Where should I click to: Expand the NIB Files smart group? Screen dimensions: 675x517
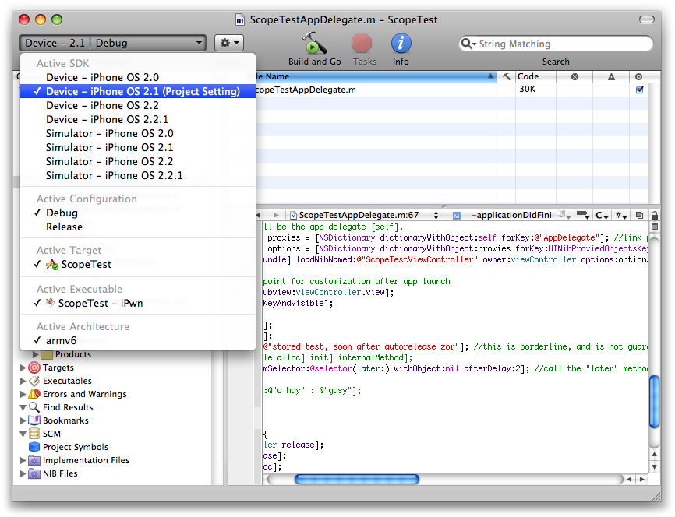[x=23, y=473]
